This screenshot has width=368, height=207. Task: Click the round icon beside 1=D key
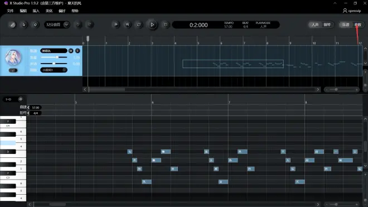[x=21, y=99]
